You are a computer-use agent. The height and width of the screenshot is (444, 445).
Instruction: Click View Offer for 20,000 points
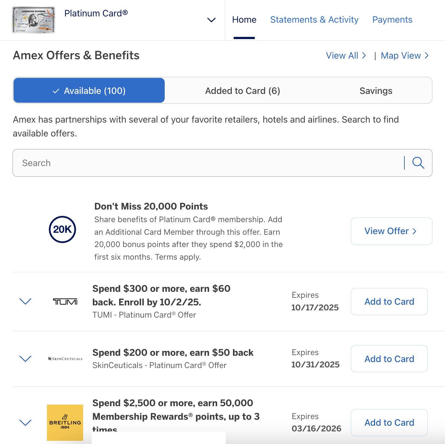pos(391,231)
